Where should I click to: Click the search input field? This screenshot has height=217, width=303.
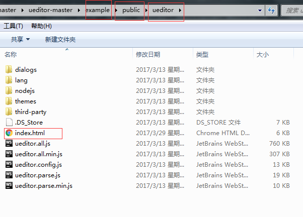click(292, 10)
